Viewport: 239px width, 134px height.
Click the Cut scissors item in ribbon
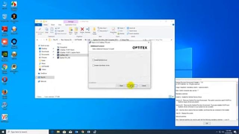tap(58, 28)
